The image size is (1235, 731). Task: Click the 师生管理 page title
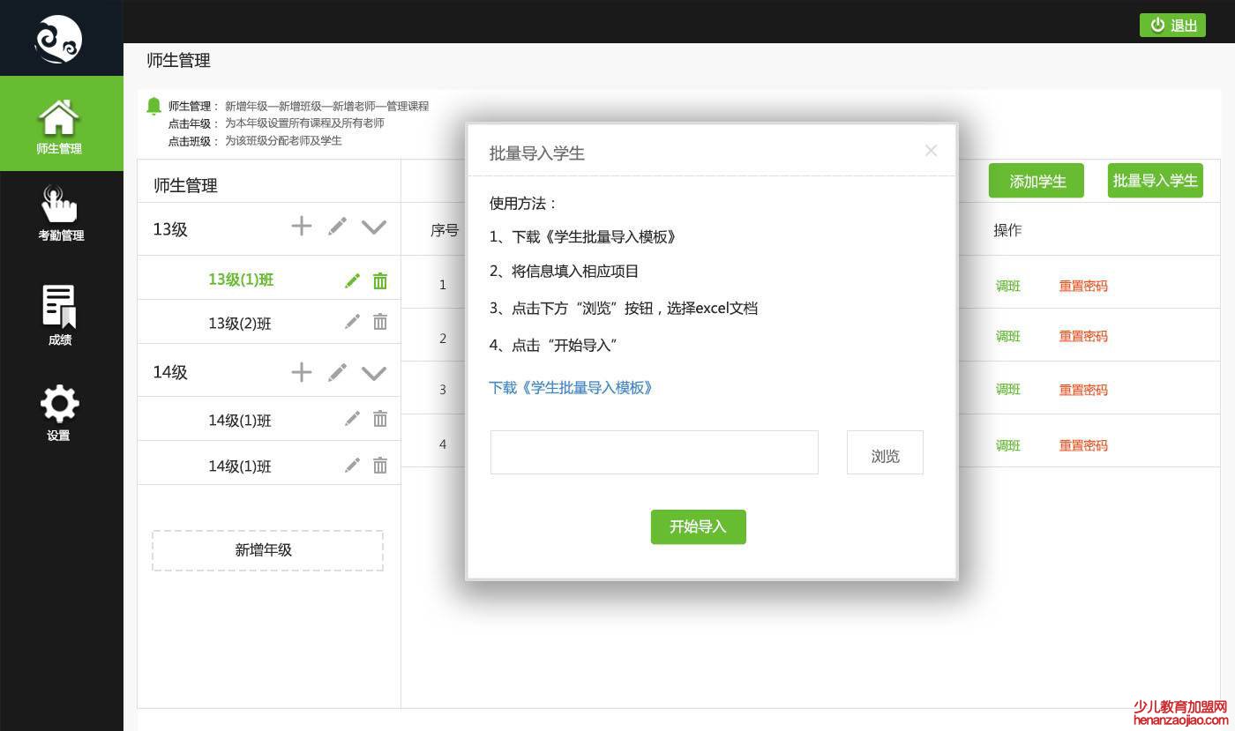click(179, 61)
